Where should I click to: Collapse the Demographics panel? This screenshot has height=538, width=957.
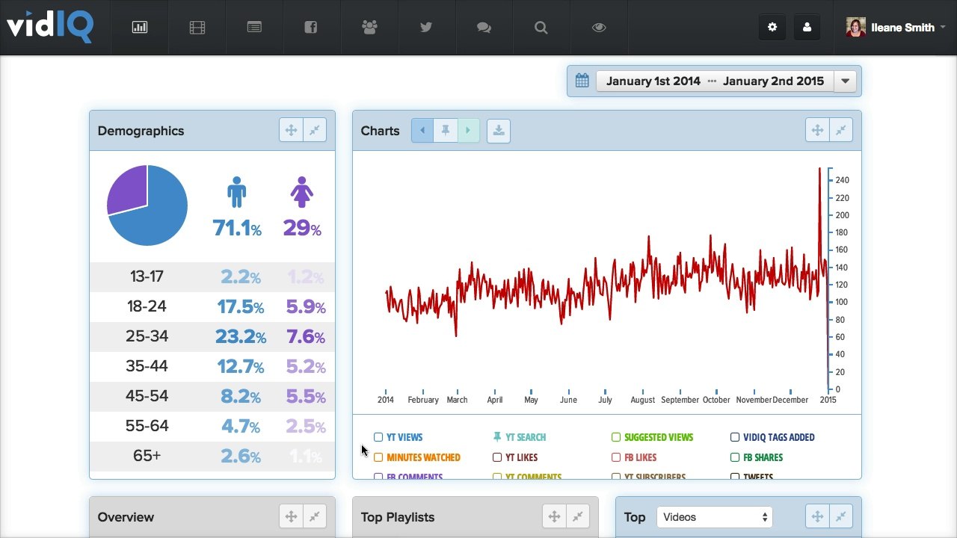(x=315, y=130)
